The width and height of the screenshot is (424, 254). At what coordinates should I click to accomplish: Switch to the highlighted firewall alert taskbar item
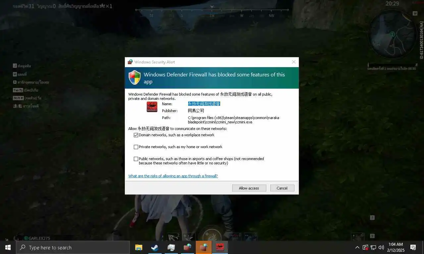tap(204, 247)
